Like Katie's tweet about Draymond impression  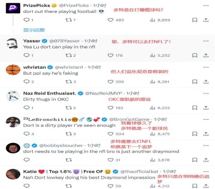click(111, 186)
